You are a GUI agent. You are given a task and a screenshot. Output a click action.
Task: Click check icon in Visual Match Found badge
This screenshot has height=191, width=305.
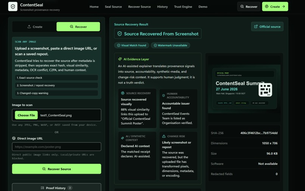[119, 45]
